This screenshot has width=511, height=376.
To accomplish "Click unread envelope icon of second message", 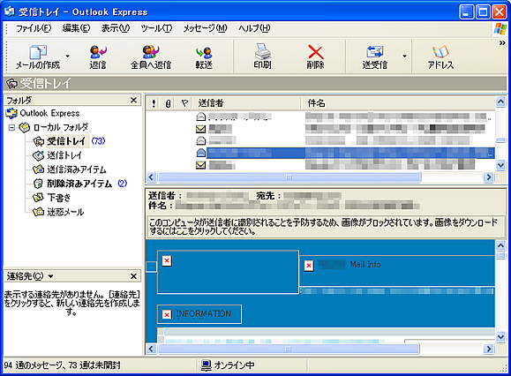I will click(x=200, y=129).
